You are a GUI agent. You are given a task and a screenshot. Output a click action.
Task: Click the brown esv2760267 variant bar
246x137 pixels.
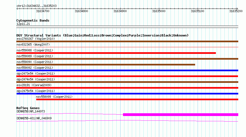127,41
